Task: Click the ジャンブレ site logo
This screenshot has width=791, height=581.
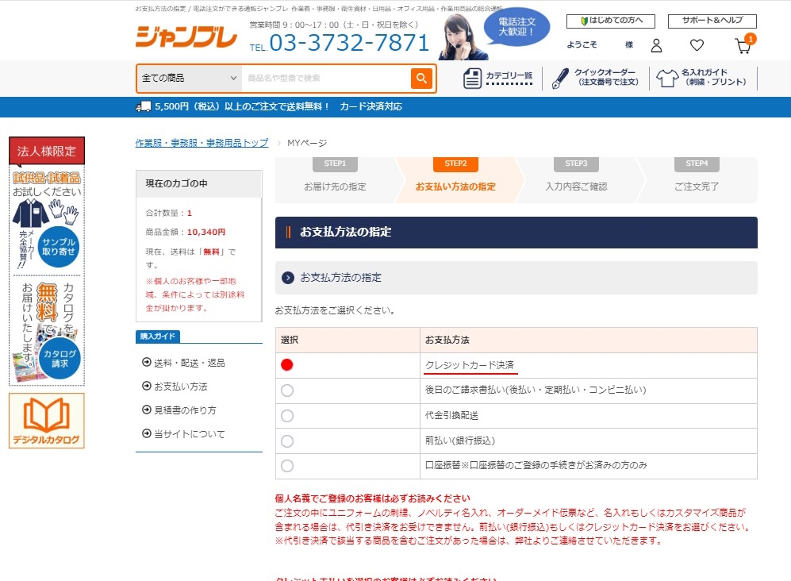Action: (186, 37)
